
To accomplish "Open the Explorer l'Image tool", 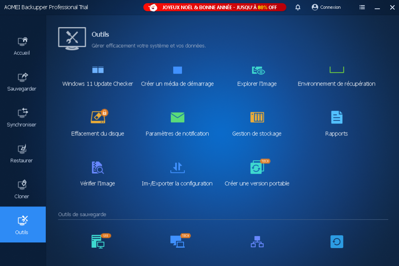I will point(257,71).
